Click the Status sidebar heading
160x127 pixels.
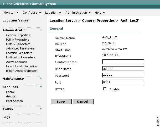tap(8, 109)
